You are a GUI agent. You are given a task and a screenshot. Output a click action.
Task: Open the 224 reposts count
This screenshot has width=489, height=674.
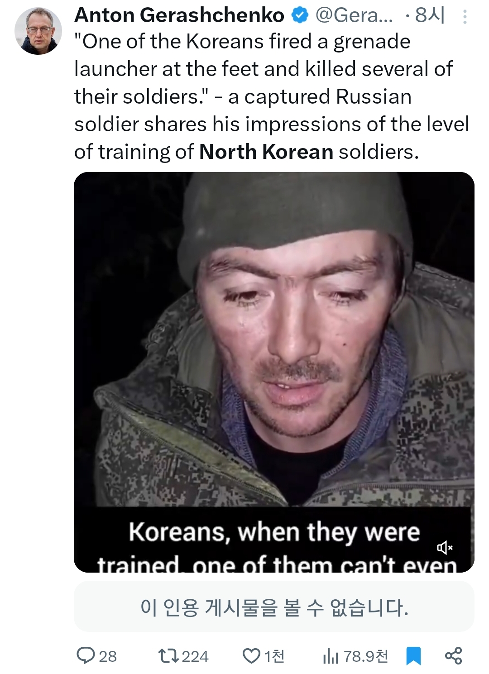click(195, 656)
